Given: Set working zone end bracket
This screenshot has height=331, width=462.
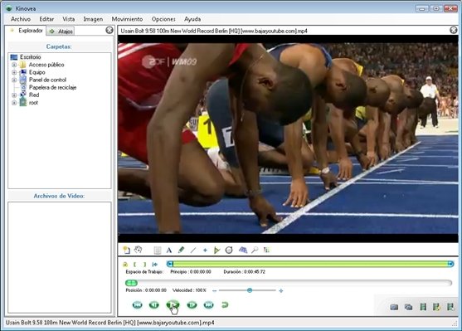Looking at the screenshot, I should [144, 264].
